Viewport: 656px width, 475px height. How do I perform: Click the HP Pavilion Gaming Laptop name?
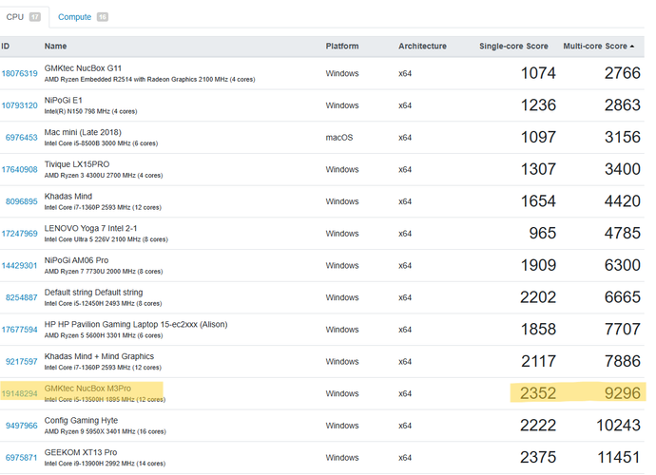click(x=136, y=325)
